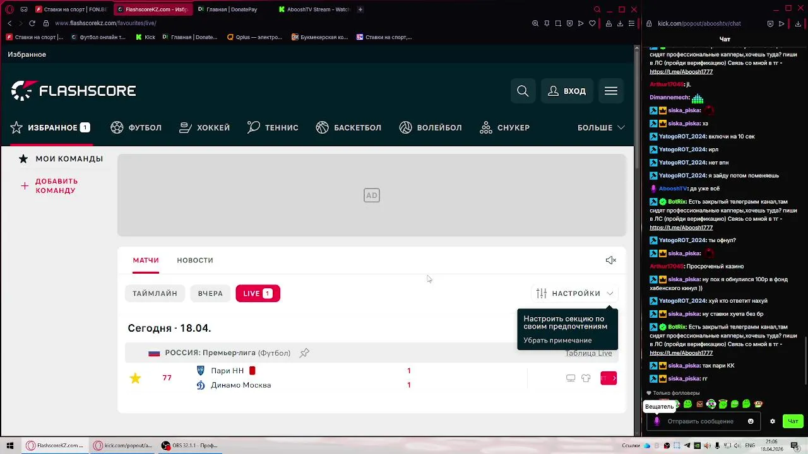The image size is (808, 454).
Task: Open the Flashscore search magnifier
Action: [523, 91]
